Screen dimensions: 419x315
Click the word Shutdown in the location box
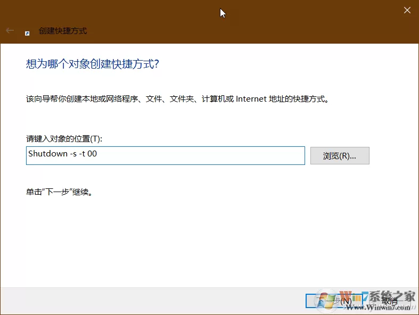click(x=48, y=154)
